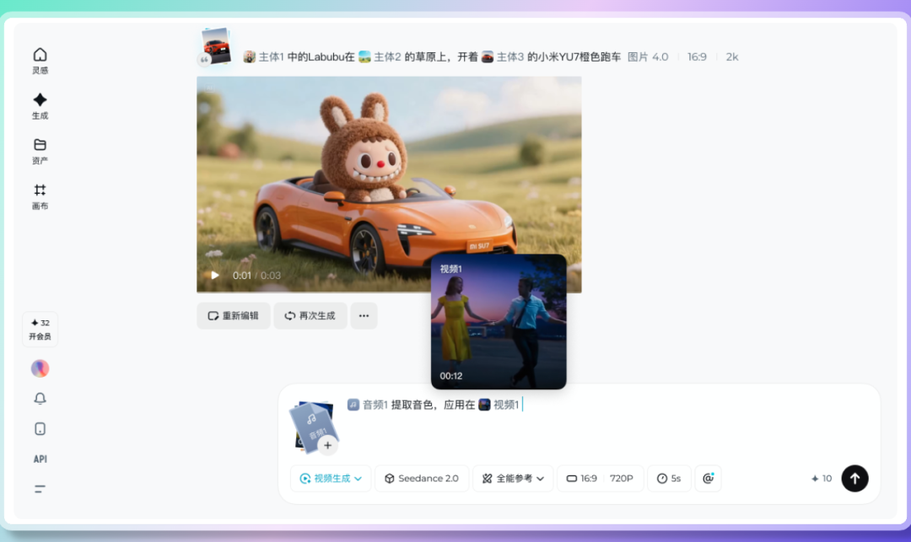Select the 视频1 video thumbnail
911x542 pixels.
tap(498, 321)
